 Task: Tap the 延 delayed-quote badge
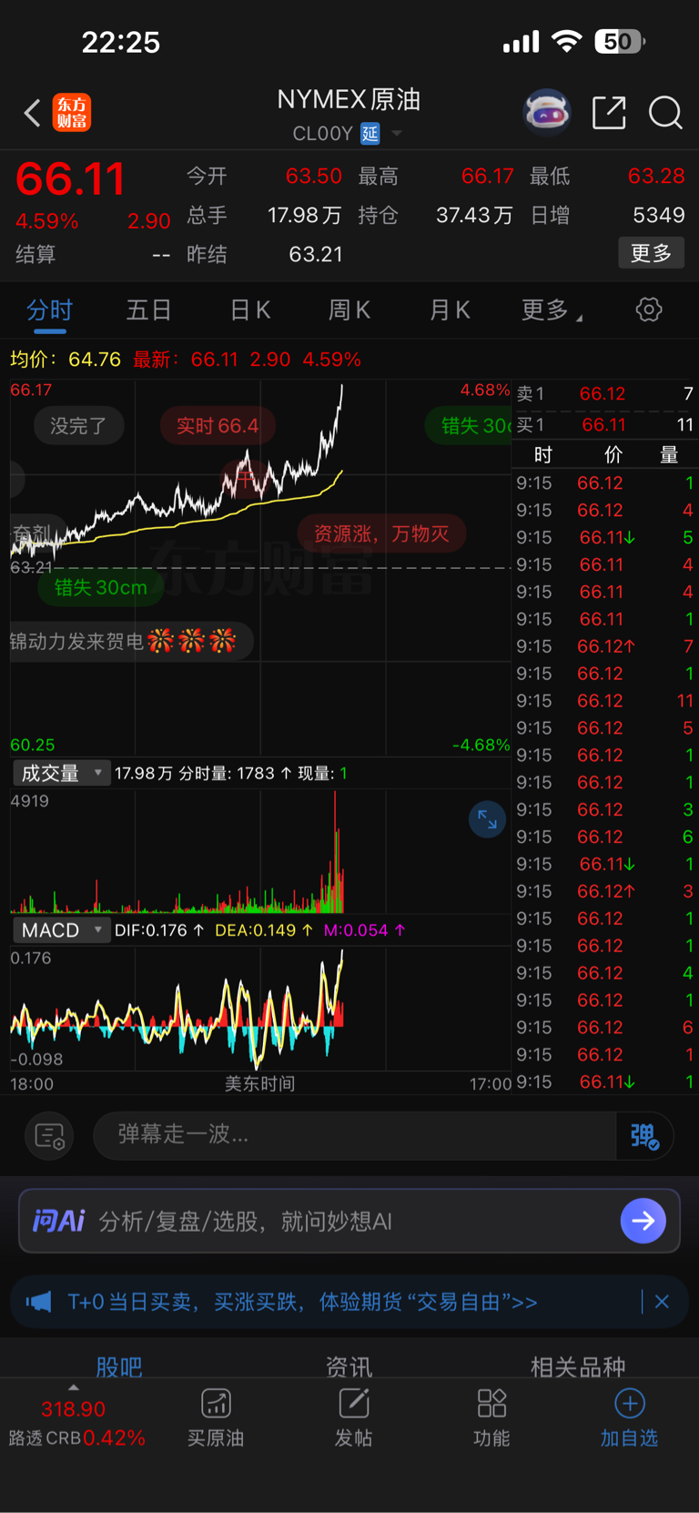coord(370,134)
